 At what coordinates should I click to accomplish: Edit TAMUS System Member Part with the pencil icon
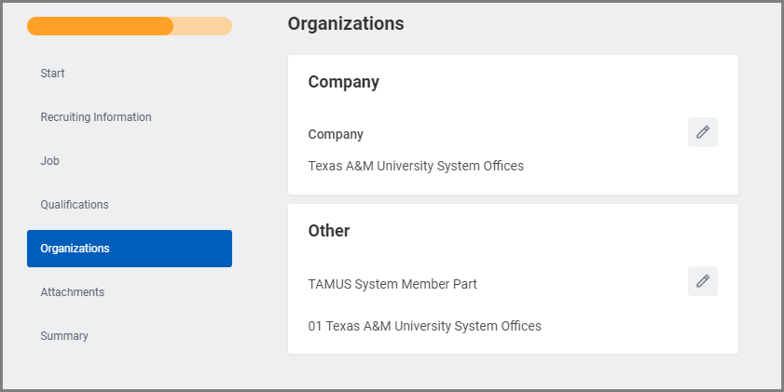click(702, 281)
